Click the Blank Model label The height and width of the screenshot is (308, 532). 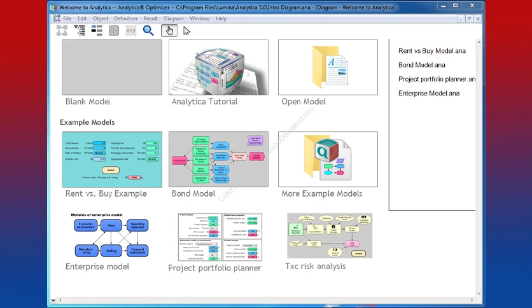tap(88, 101)
